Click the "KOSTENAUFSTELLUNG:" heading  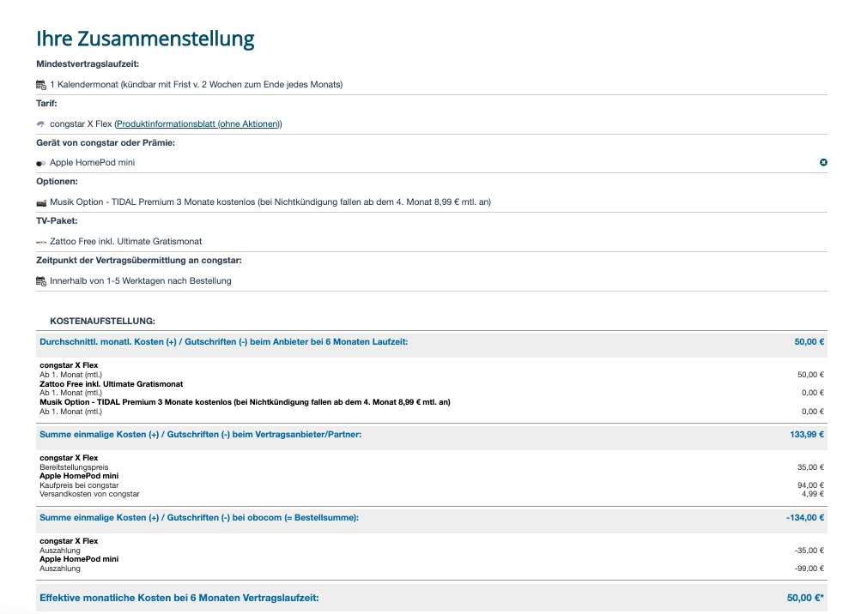click(102, 321)
